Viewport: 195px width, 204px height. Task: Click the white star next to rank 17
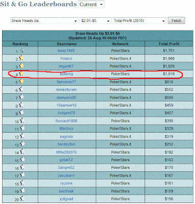pyautogui.click(x=22, y=175)
